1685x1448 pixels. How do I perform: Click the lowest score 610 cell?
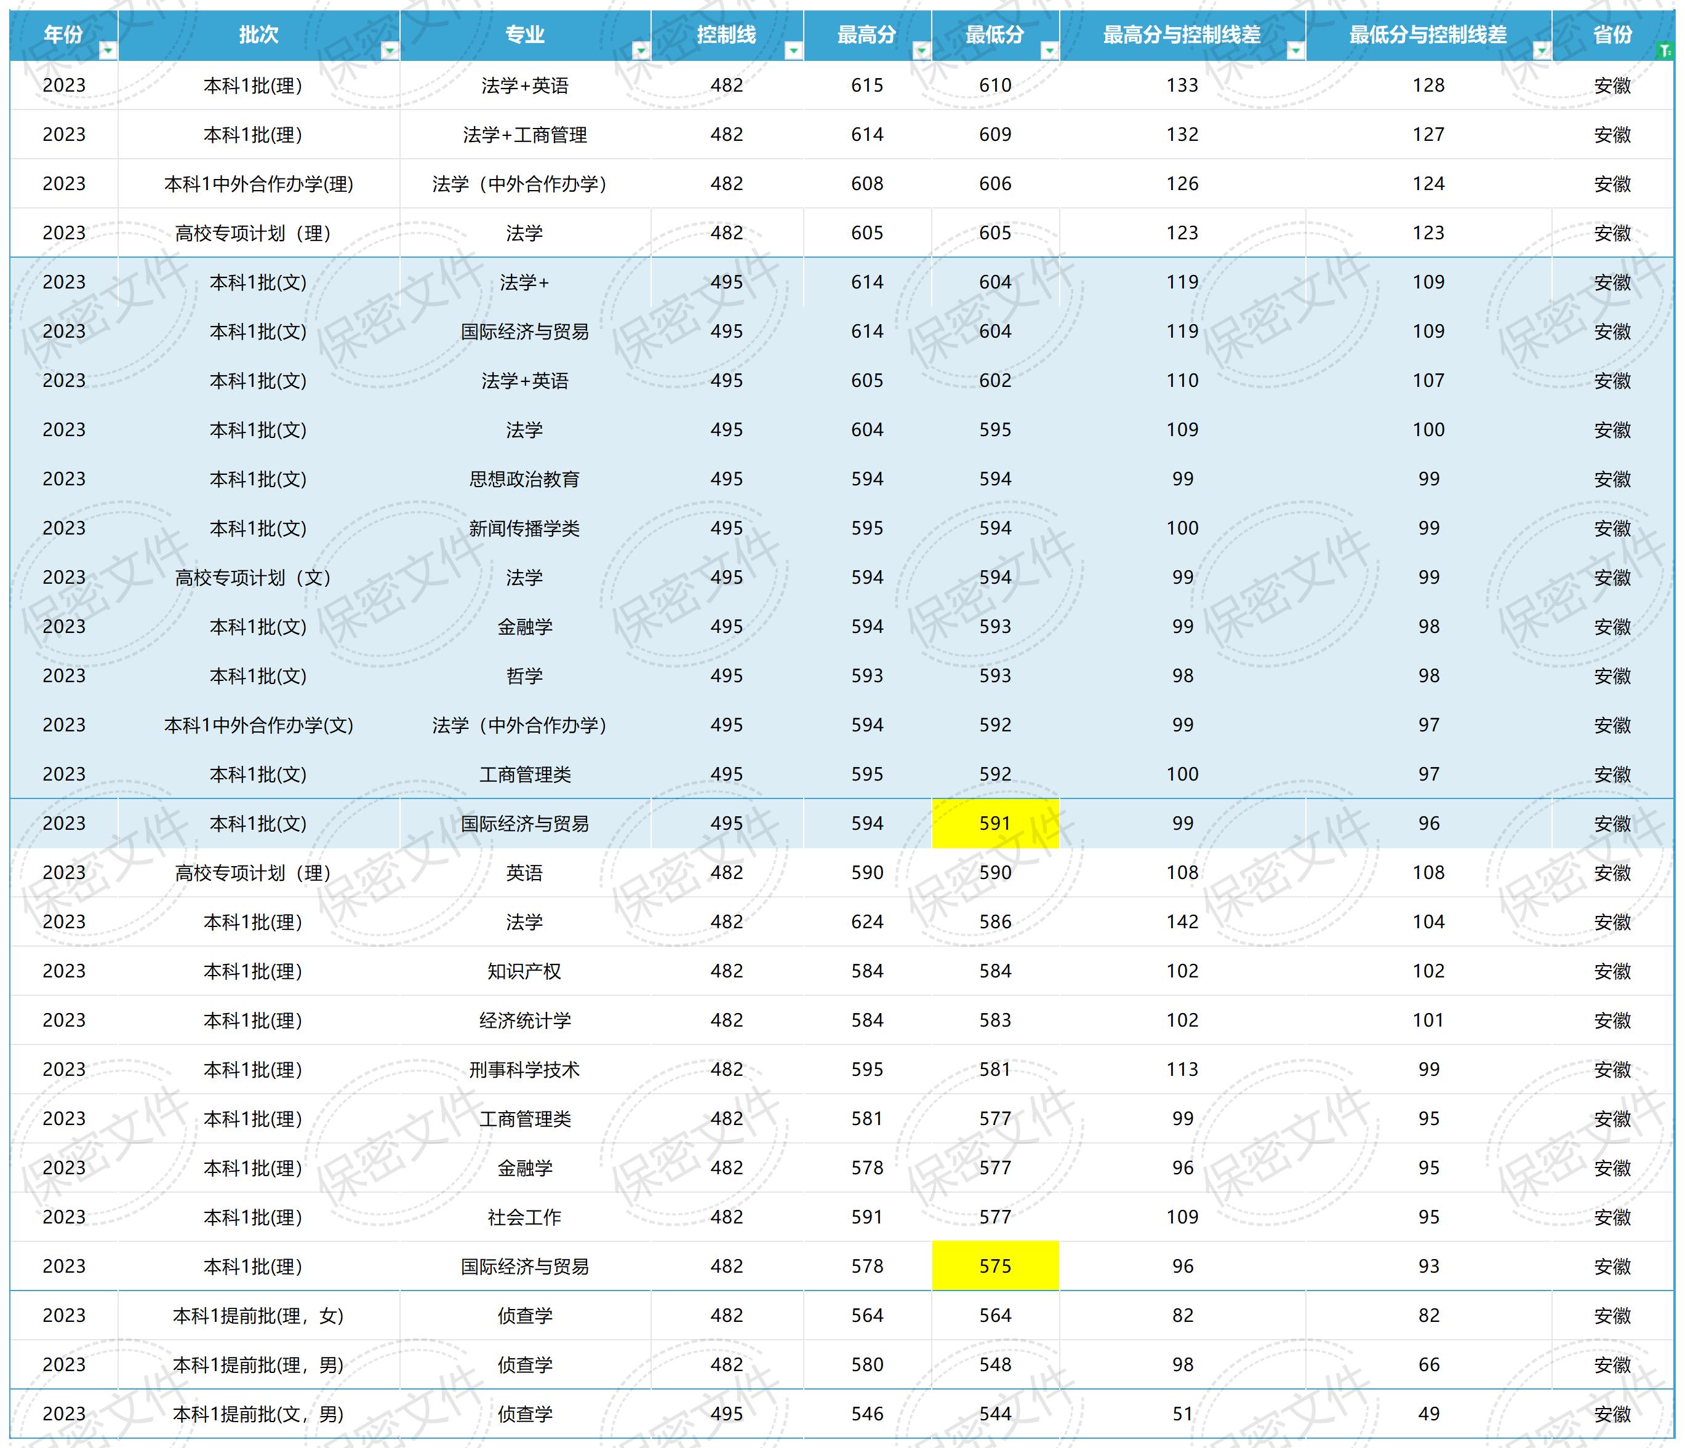(x=995, y=86)
